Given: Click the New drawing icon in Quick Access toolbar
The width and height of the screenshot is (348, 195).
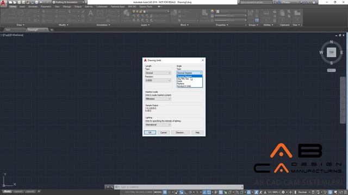Looking at the screenshot, I should [x=10, y=2].
